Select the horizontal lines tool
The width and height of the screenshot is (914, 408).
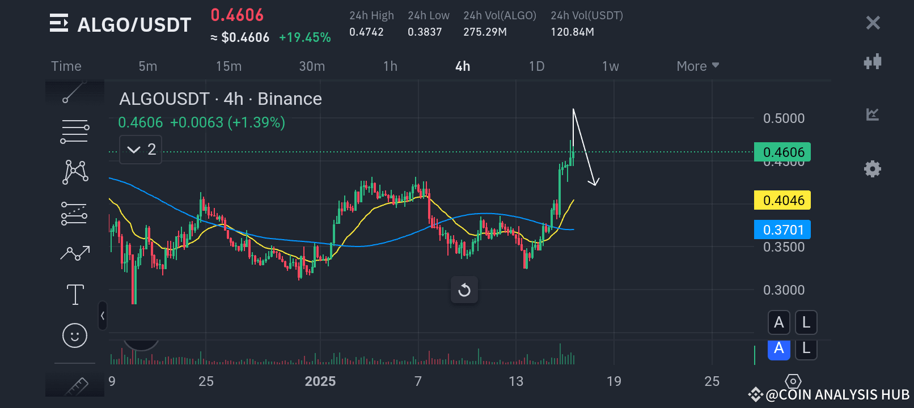(75, 131)
